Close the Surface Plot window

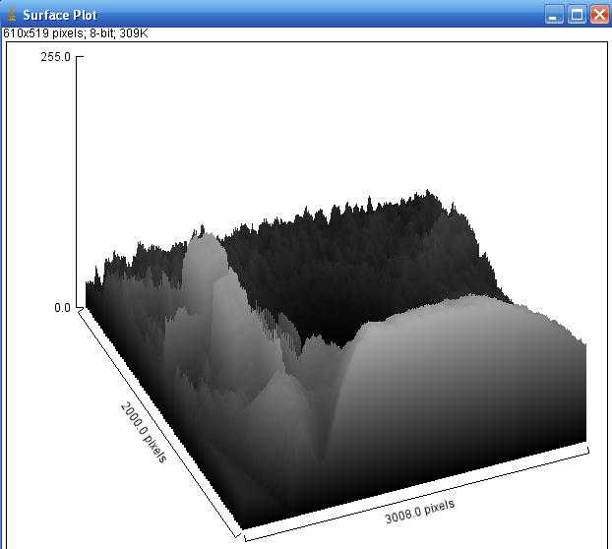click(598, 15)
